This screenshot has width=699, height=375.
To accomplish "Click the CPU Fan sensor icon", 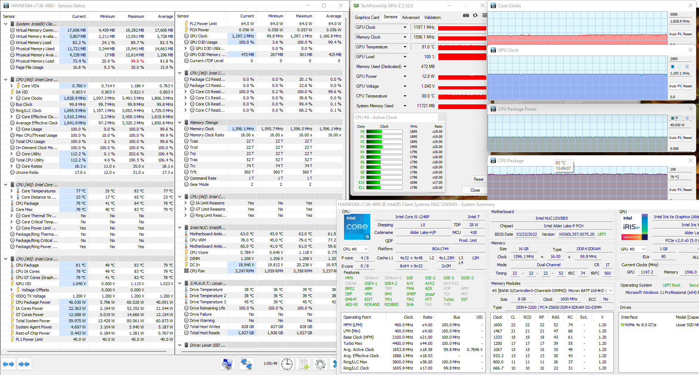I will [186, 271].
